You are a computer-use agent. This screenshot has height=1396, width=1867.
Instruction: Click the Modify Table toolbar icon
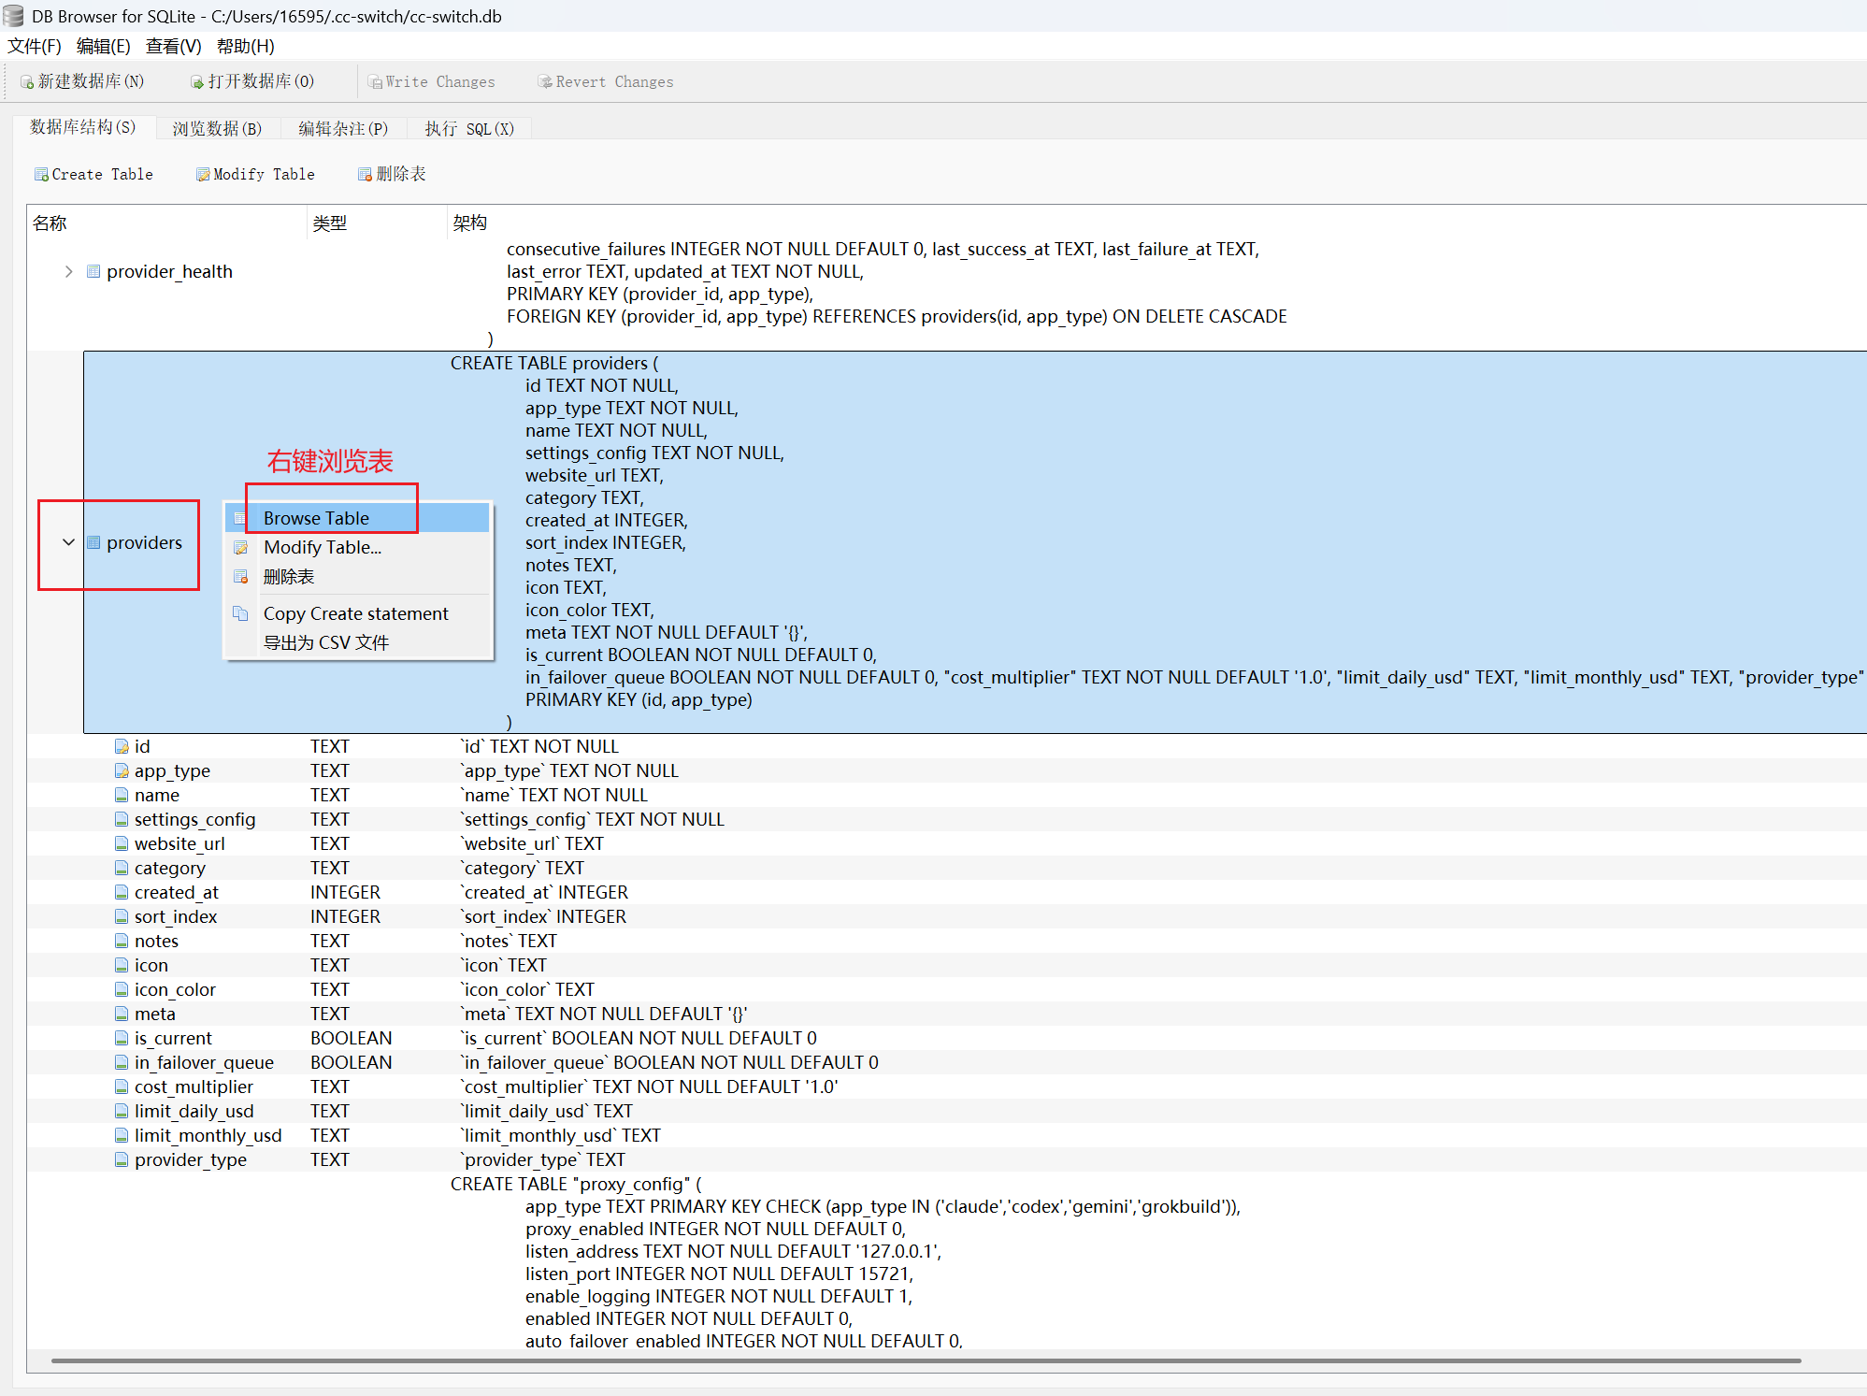pos(203,175)
